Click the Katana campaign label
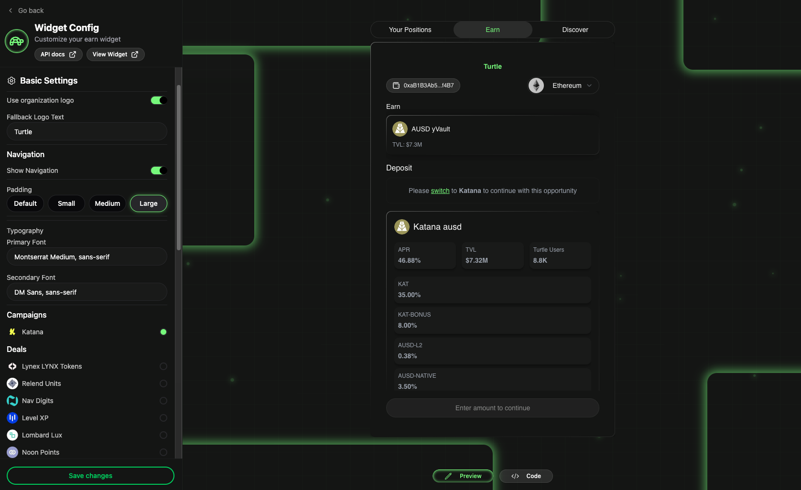The width and height of the screenshot is (801, 490). (32, 332)
